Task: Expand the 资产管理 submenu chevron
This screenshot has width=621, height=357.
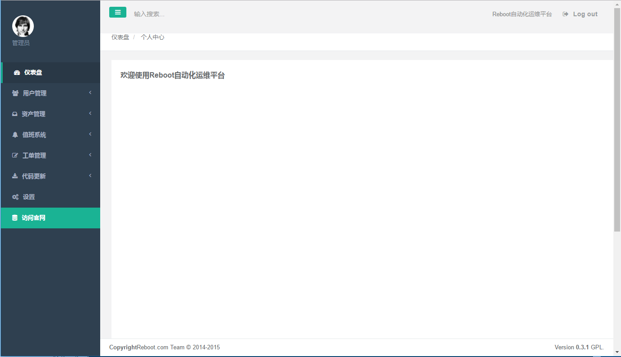Action: point(90,114)
